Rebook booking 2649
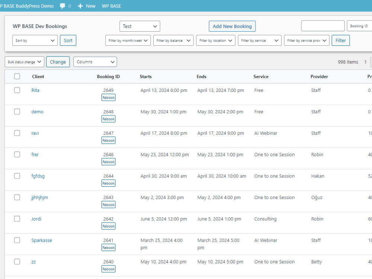The height and width of the screenshot is (279, 372). [x=108, y=97]
